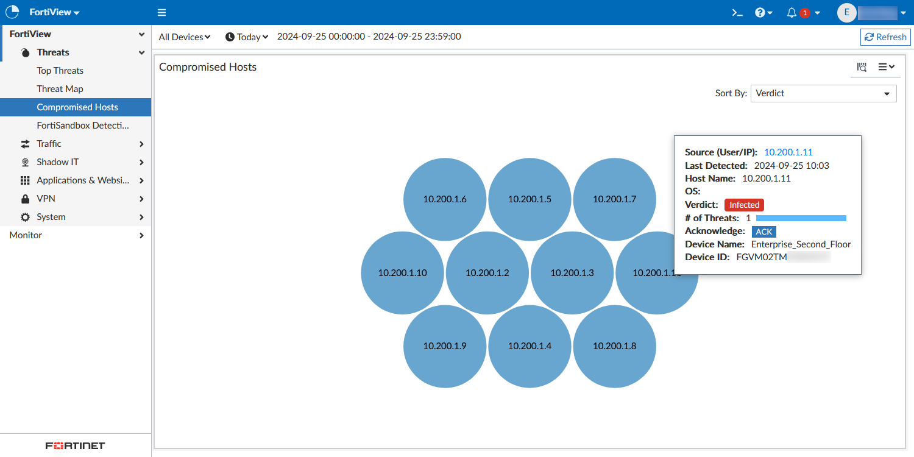Select Compromised Hosts in sidebar
The image size is (914, 457).
coord(76,107)
